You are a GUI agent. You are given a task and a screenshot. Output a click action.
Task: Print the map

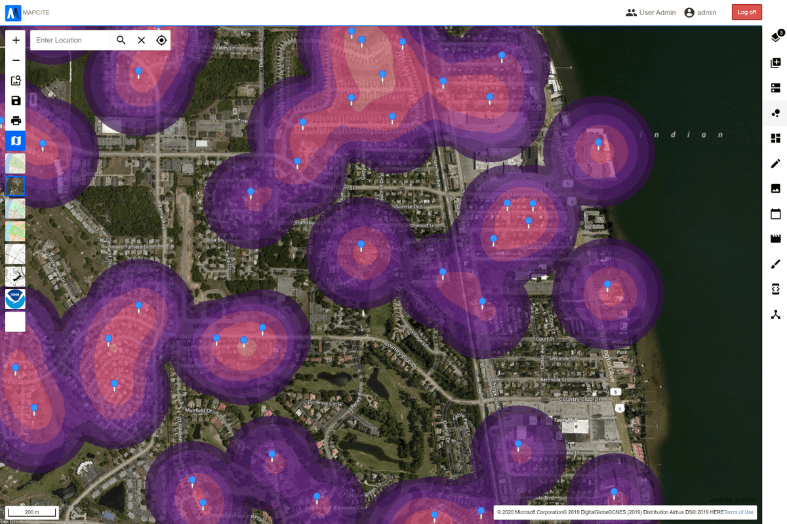pos(16,121)
